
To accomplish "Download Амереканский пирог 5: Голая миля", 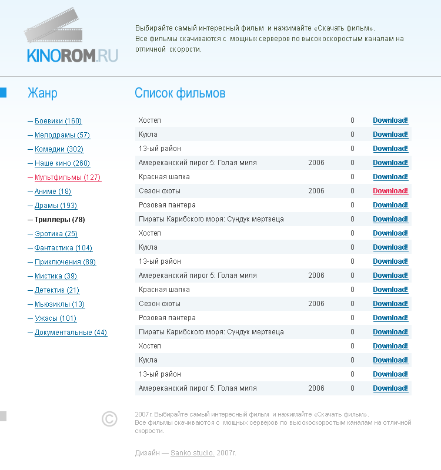I will (390, 162).
